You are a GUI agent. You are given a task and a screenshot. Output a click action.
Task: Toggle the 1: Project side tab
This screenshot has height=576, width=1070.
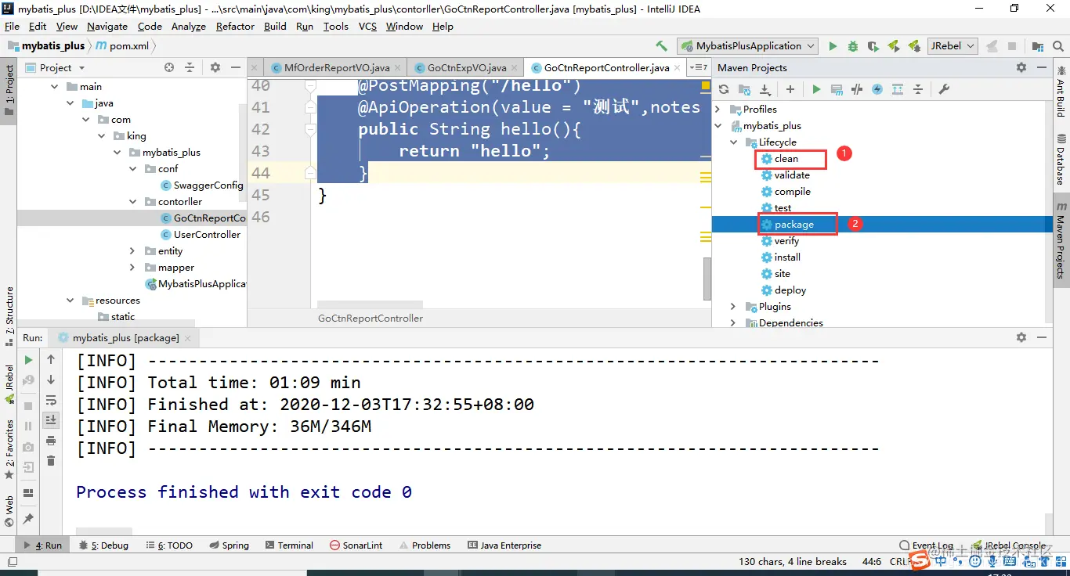[x=9, y=90]
